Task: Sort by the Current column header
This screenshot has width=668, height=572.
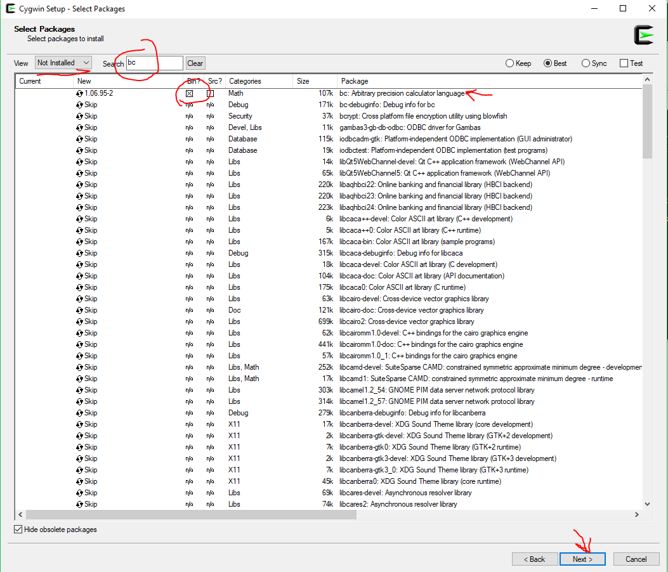Action: pyautogui.click(x=44, y=81)
